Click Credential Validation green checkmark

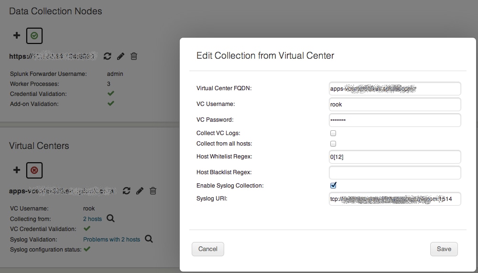coord(111,94)
